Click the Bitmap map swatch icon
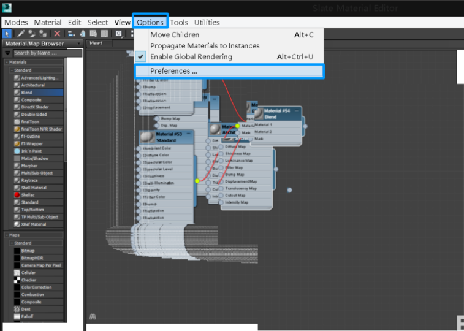464x331 pixels. (17, 251)
